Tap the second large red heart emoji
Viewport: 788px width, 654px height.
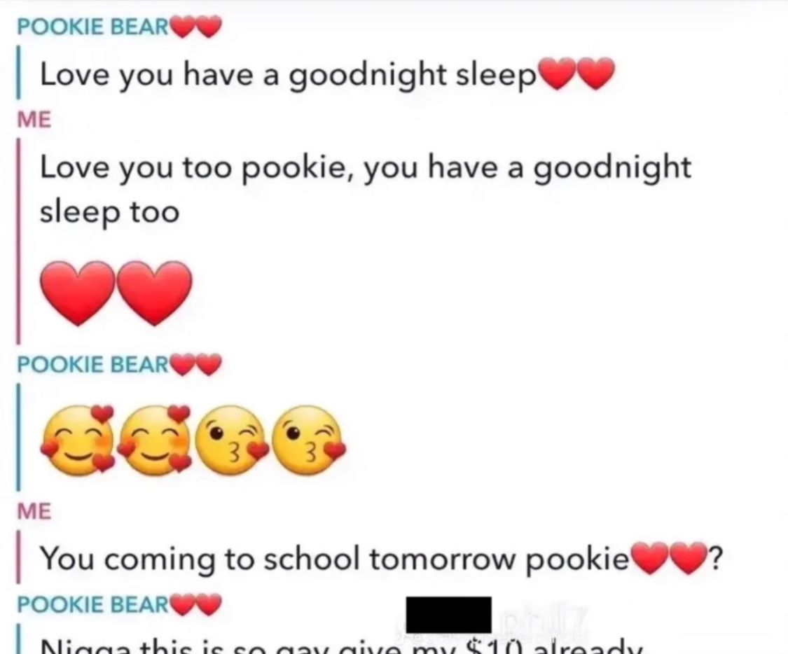point(155,293)
